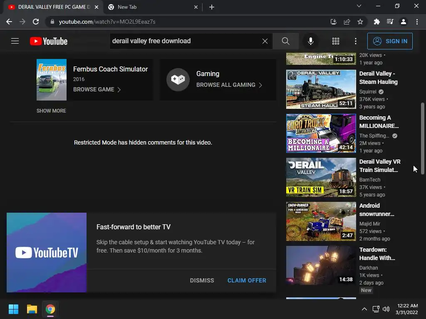This screenshot has width=426, height=319.
Task: Close the New Tab tab
Action: point(196,7)
